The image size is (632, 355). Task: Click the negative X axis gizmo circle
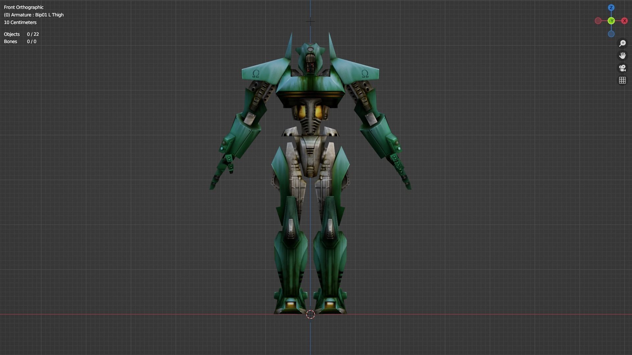tap(598, 21)
